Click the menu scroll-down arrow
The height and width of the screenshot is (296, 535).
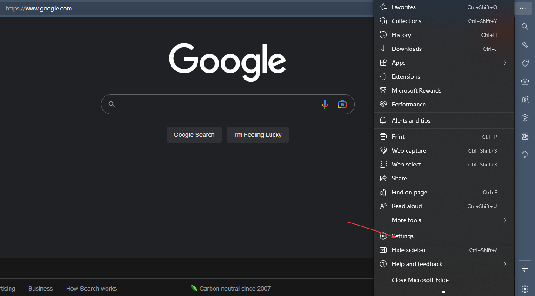pyautogui.click(x=444, y=292)
